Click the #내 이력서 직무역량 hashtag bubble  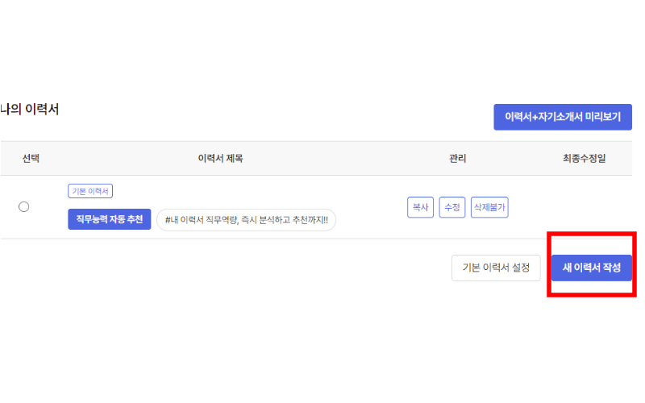coord(247,220)
